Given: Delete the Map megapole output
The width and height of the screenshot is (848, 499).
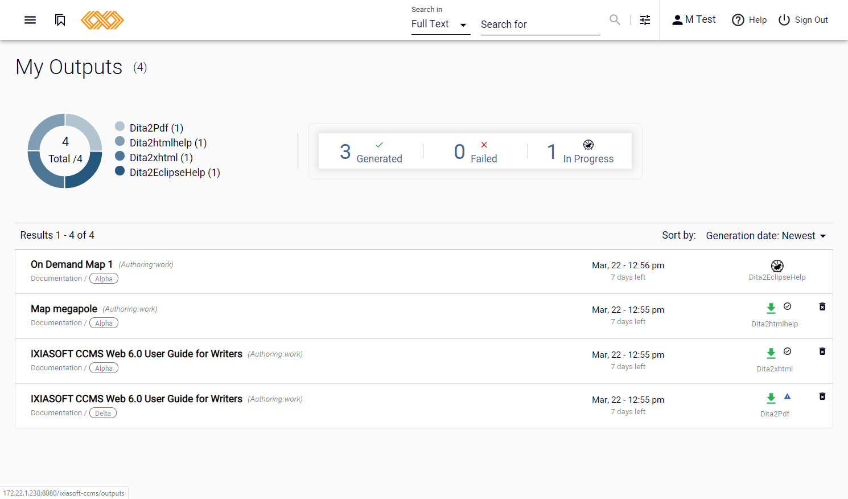Looking at the screenshot, I should tap(822, 306).
